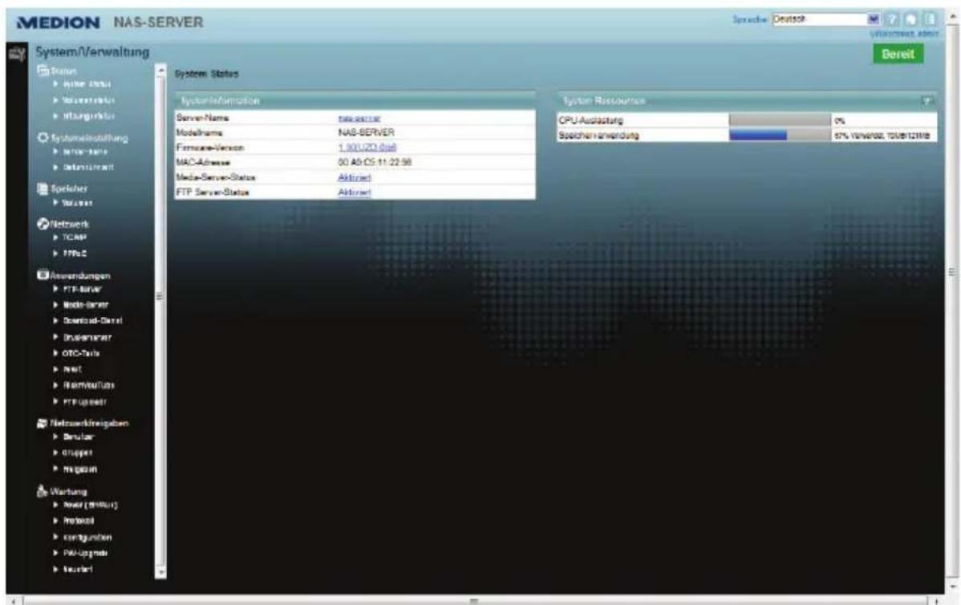Click the Speicher section storage icon
Viewport: 961px width, 605px height.
point(43,189)
